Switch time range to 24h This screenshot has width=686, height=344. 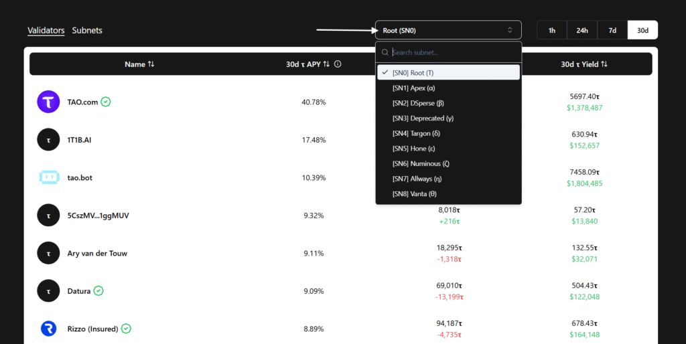[582, 30]
